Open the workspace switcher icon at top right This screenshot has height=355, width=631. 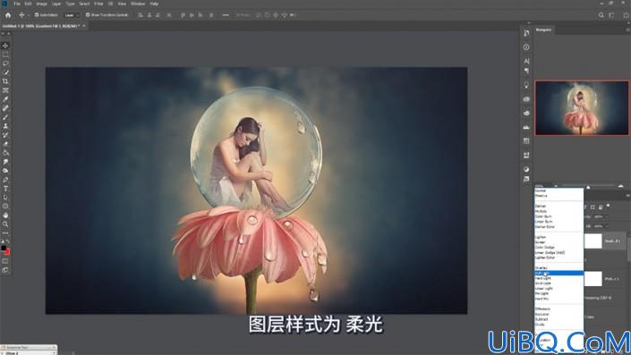611,15
